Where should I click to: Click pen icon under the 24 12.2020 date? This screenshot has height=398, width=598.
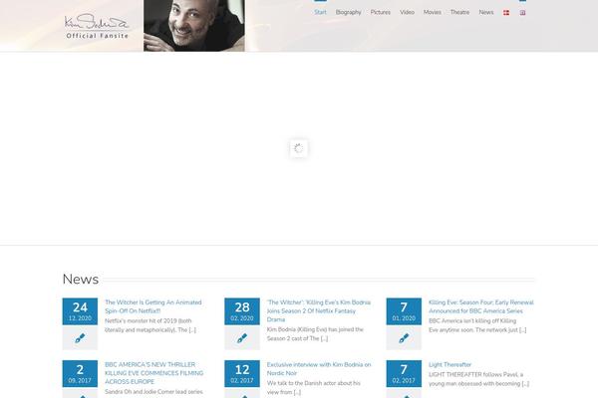(80, 338)
